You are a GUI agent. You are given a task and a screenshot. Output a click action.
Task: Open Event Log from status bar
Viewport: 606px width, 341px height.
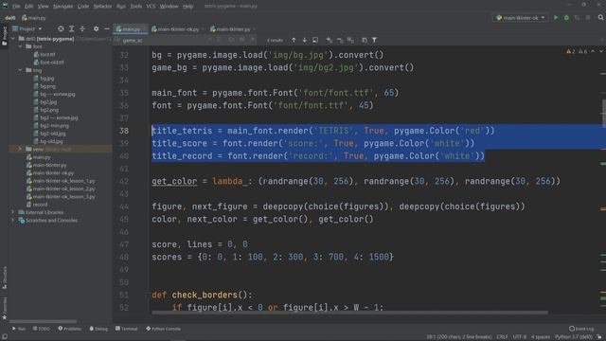click(581, 329)
